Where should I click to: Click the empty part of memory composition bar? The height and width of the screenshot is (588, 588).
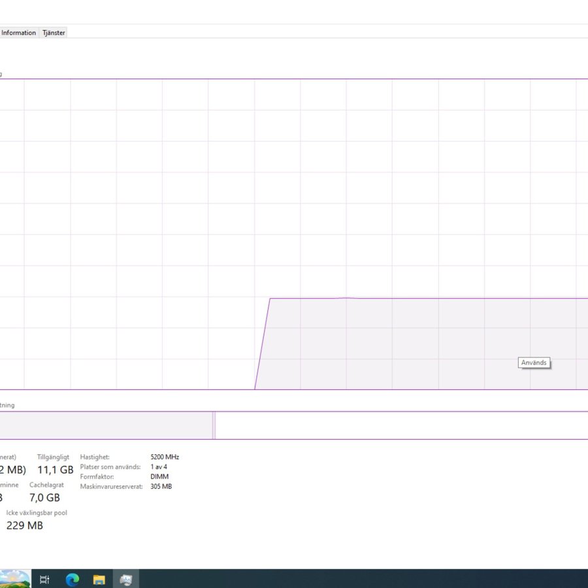399,425
